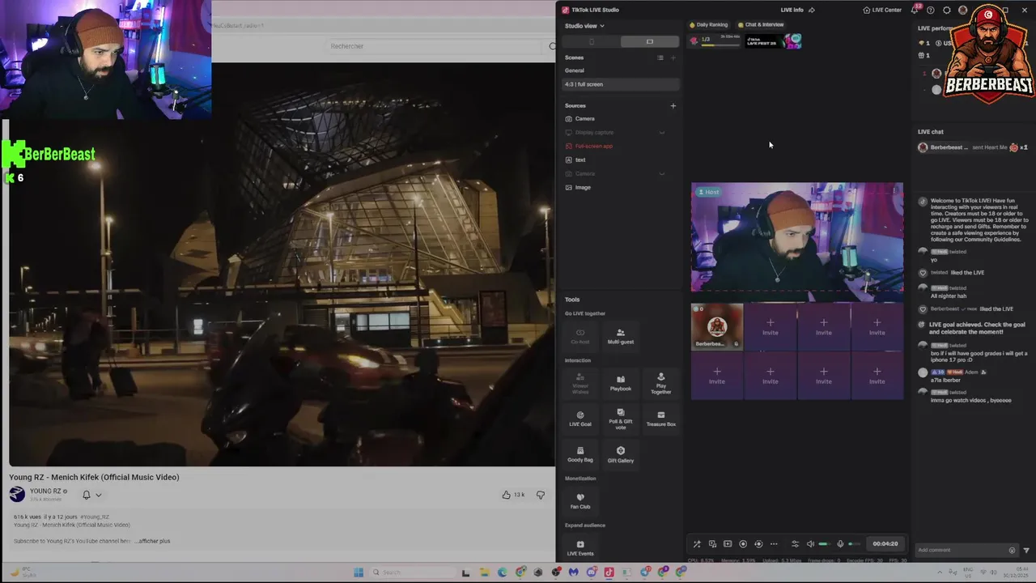Image resolution: width=1036 pixels, height=583 pixels.
Task: Open the LIVE Goal tool
Action: [580, 419]
